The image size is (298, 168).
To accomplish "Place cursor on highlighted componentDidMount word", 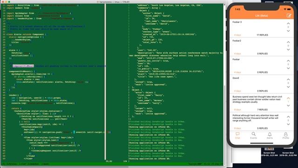I will tap(23, 66).
